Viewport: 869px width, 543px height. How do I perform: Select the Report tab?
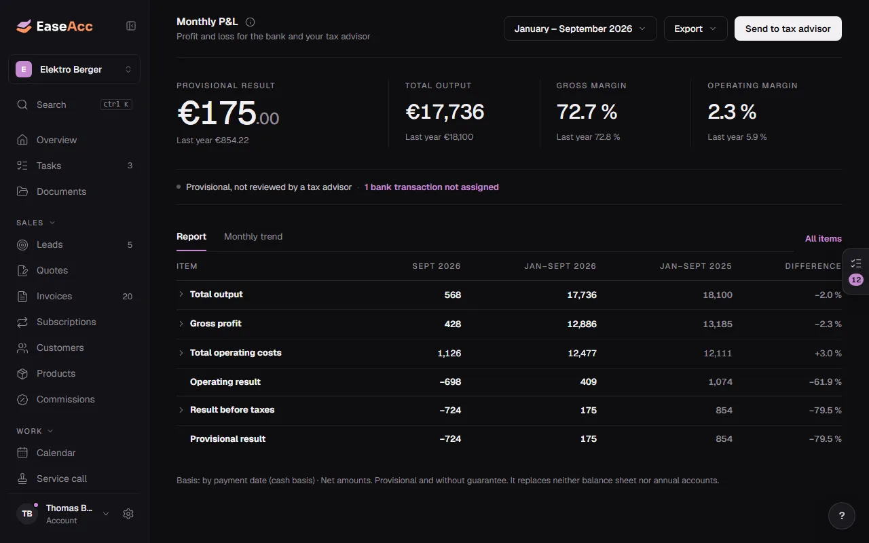191,237
